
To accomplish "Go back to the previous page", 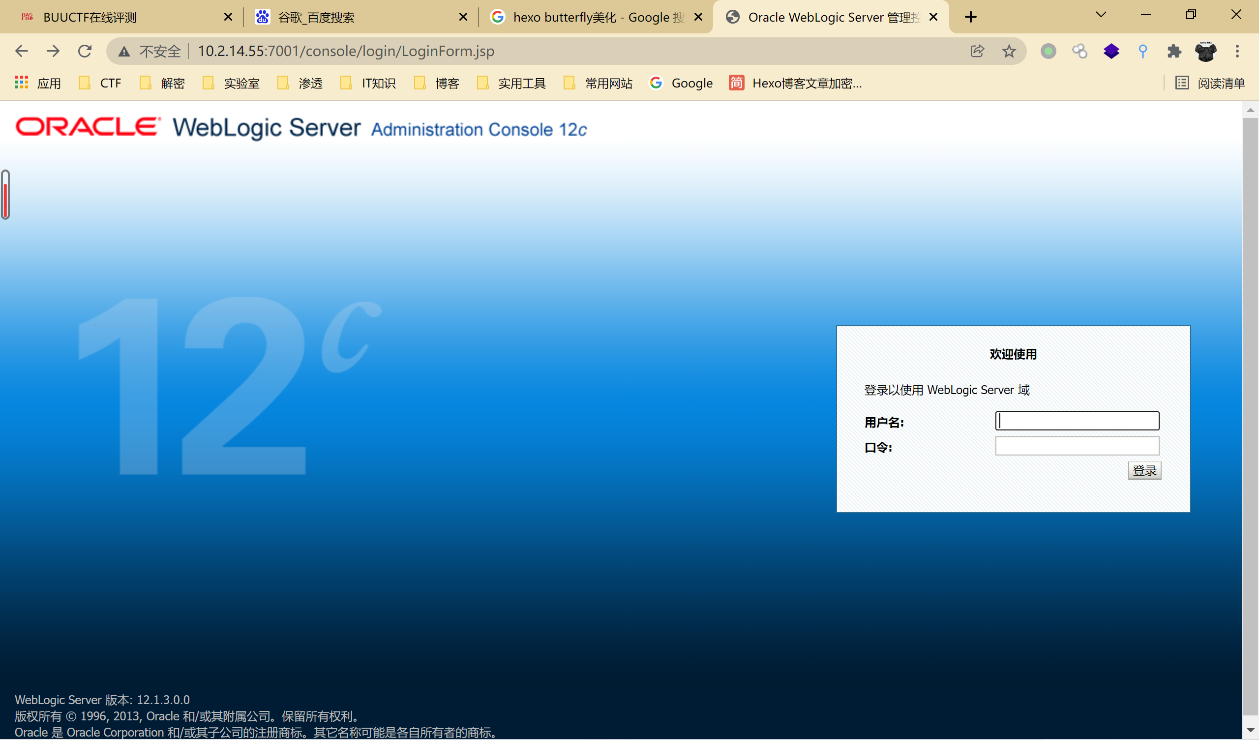I will (22, 51).
